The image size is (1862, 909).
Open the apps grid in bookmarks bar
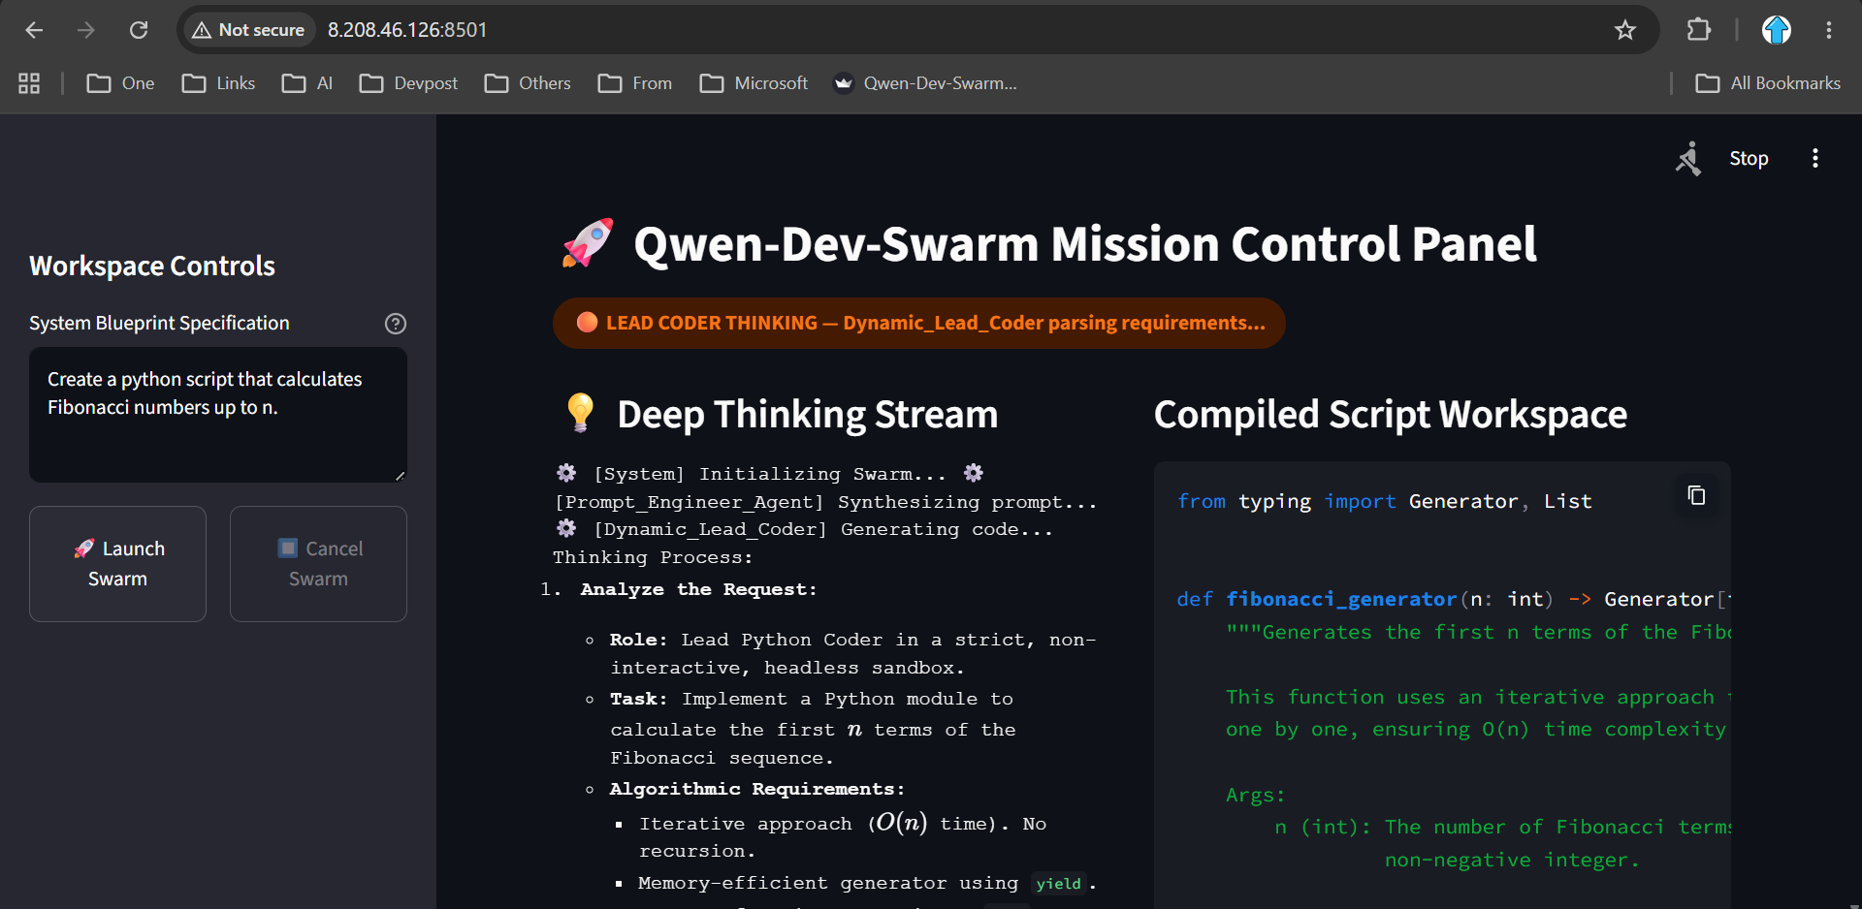tap(29, 83)
